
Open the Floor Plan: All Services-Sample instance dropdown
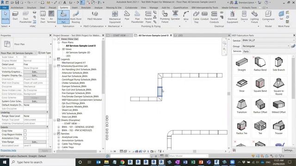coord(18,53)
